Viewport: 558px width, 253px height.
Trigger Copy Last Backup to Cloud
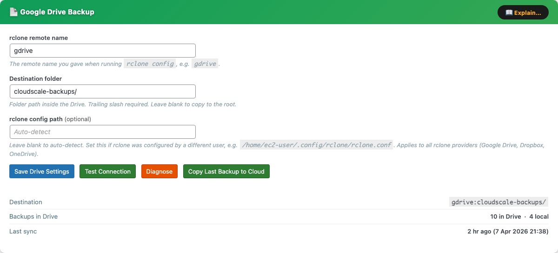(226, 171)
